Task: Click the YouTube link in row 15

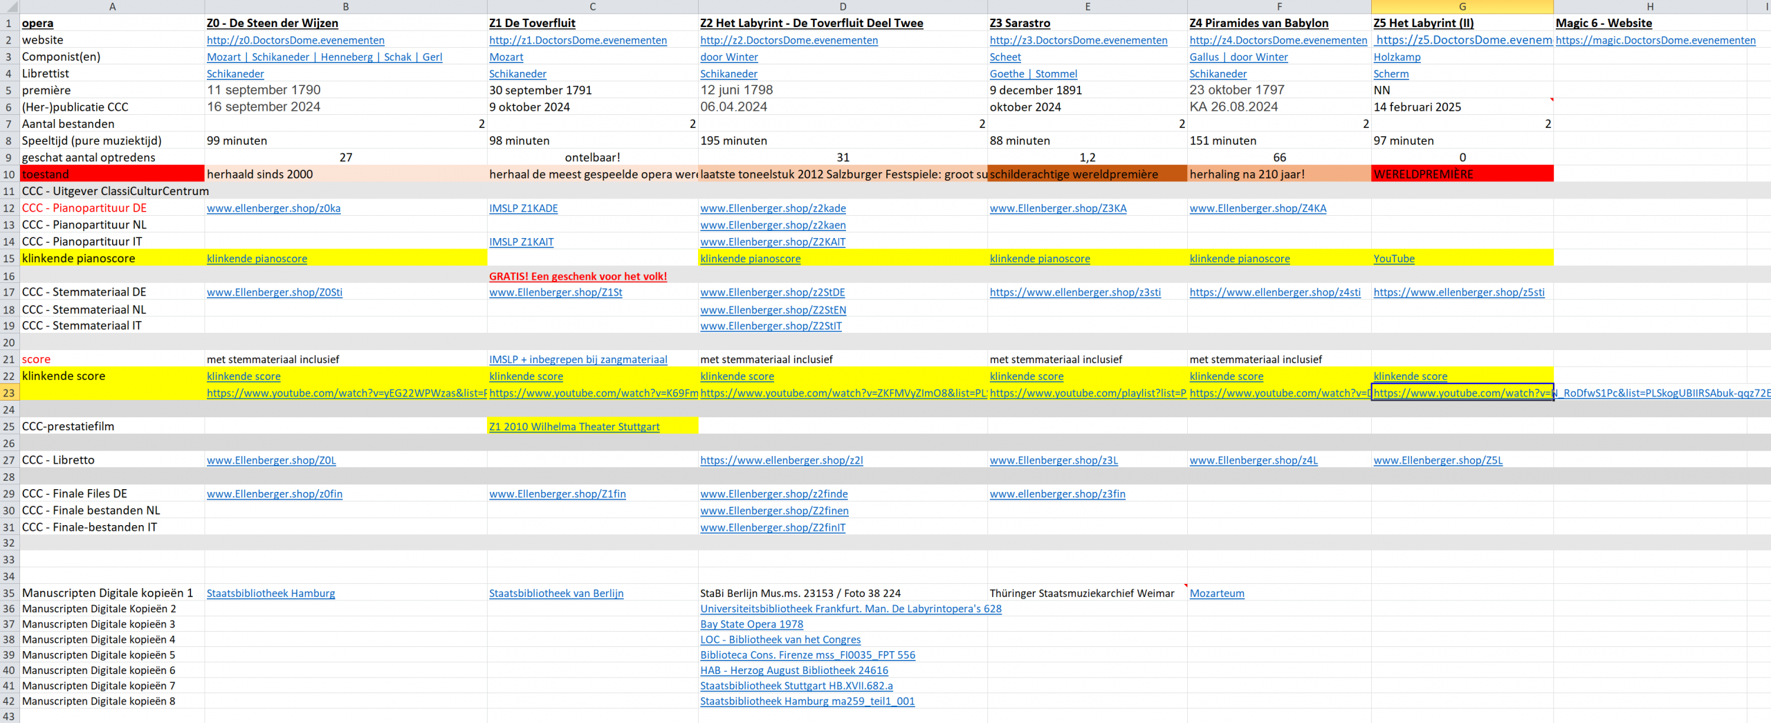Action: click(x=1394, y=259)
